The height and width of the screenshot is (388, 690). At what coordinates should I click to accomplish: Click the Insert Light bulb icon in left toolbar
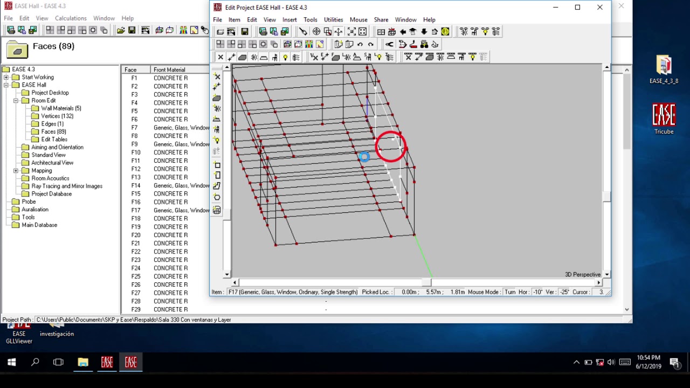217,140
